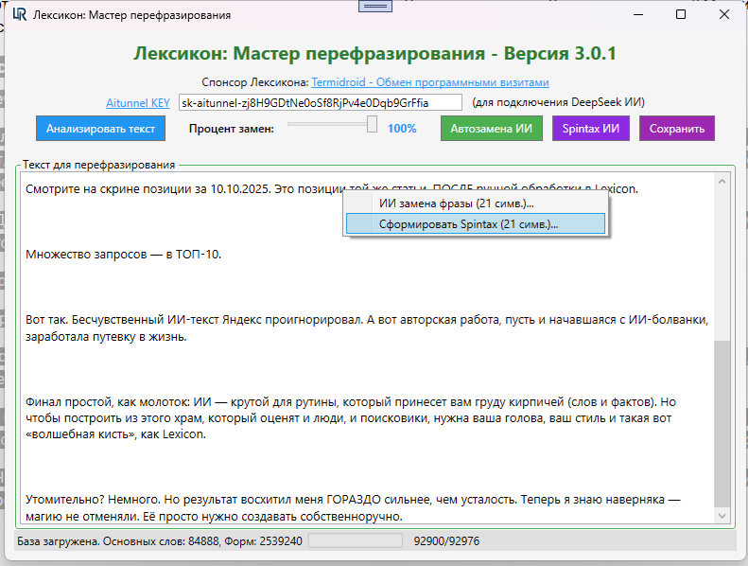Run the 'Автозамена ИИ' button

(x=491, y=128)
